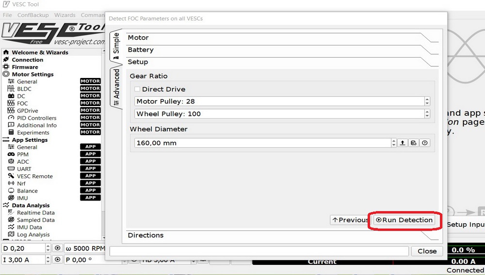Click the Motor Pulley spinbox stepper arrows
The image size is (485, 275).
click(x=427, y=101)
